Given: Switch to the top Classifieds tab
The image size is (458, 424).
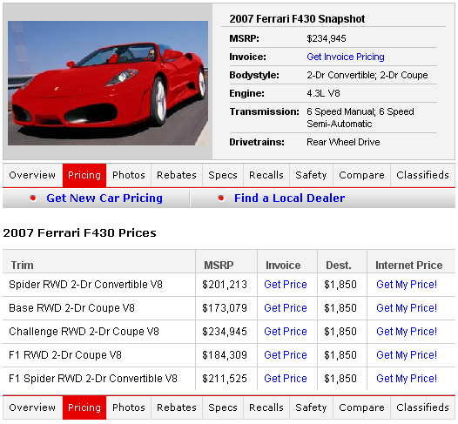Looking at the screenshot, I should click(x=422, y=175).
